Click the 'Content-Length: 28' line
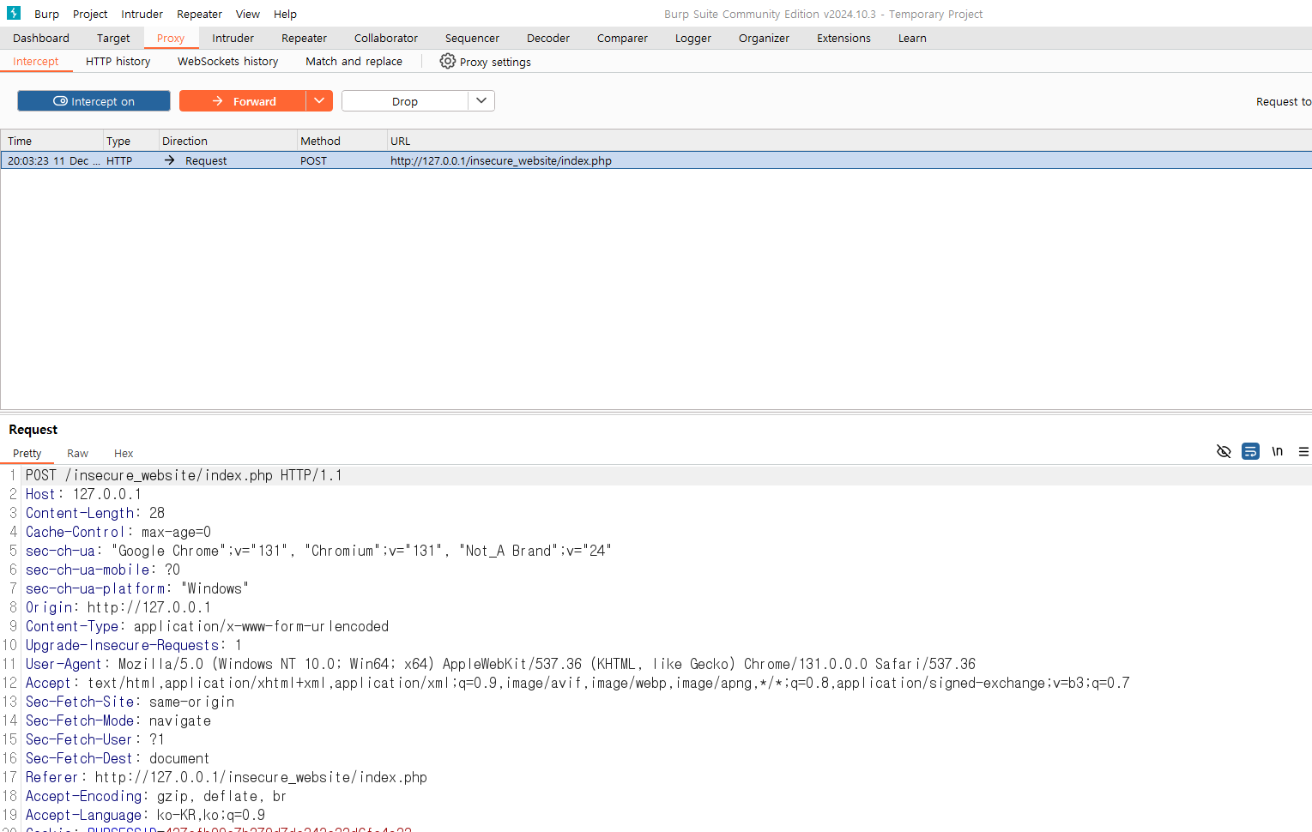 point(95,513)
